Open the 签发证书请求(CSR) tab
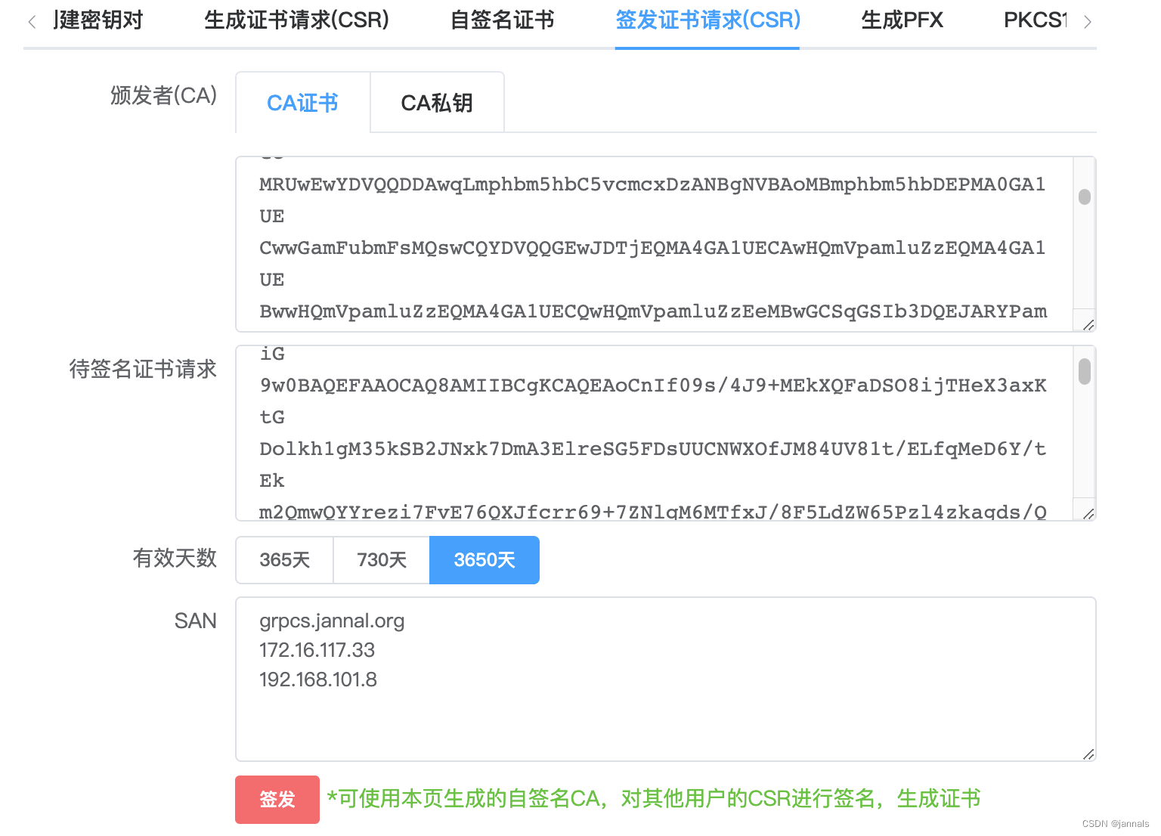 707,20
